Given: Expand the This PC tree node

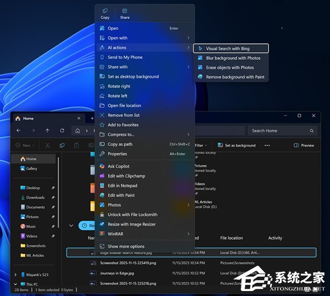Looking at the screenshot, I should (x=15, y=284).
